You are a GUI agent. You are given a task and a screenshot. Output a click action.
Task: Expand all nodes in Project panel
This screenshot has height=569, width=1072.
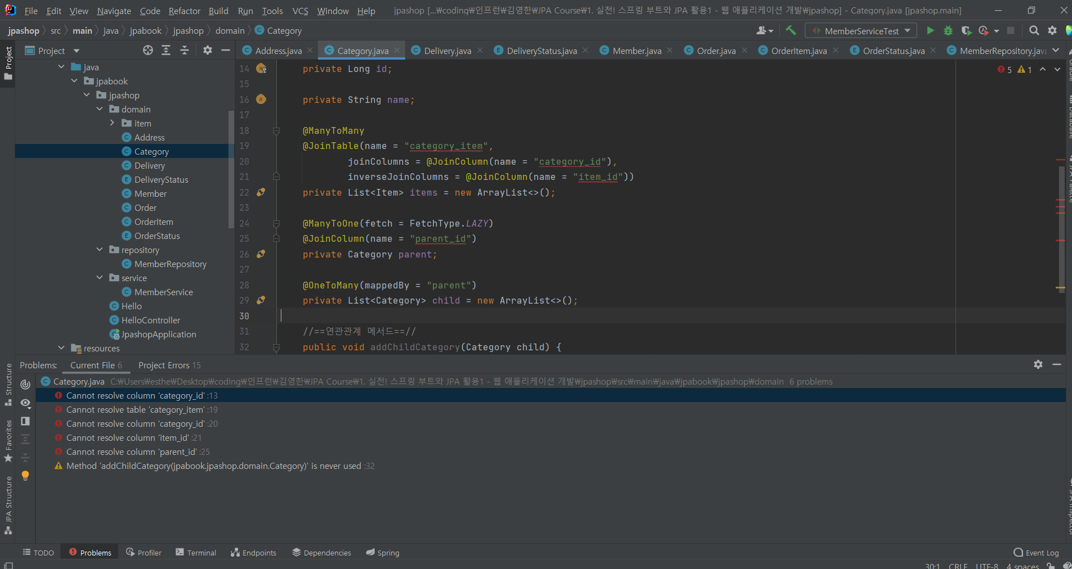point(166,50)
